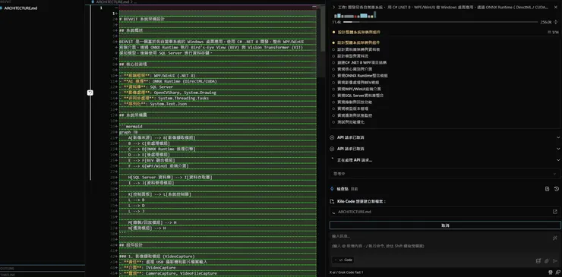Image resolution: width=562 pixels, height=277 pixels.
Task: Select todo item mentioning SQL Server
Action: (x=361, y=96)
